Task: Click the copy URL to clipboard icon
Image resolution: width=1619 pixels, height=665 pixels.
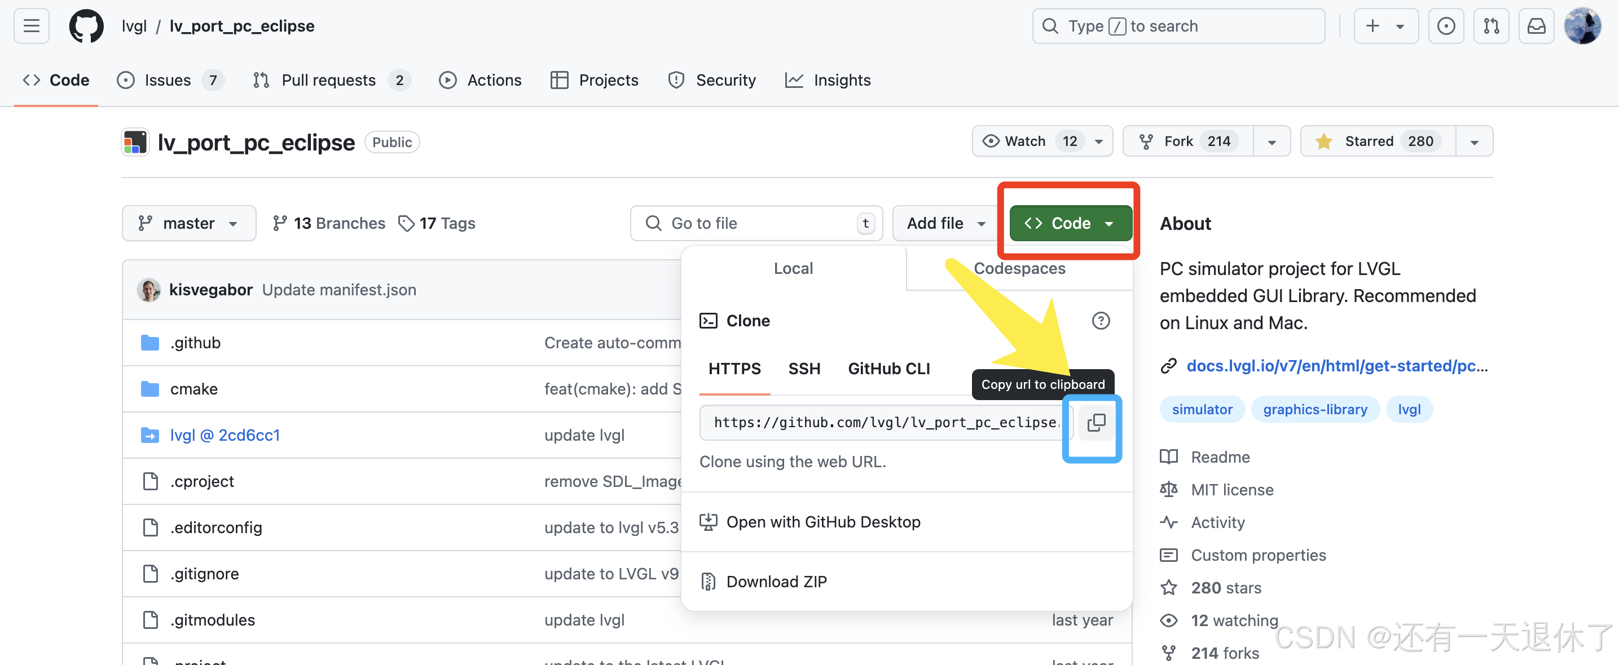Action: (x=1096, y=423)
